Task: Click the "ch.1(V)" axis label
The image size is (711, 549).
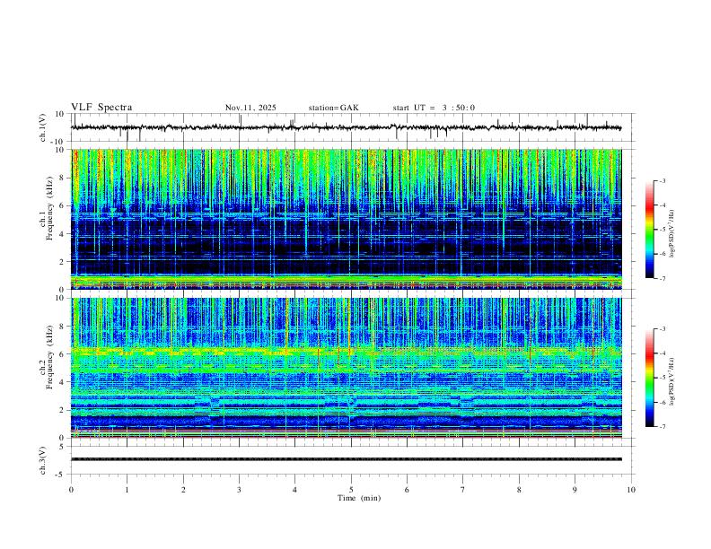Action: [43, 127]
